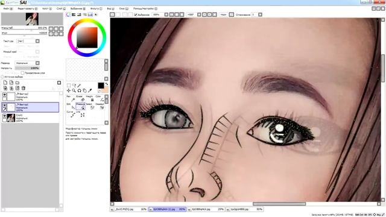Viewport: 386px width, 217px height.
Task: Choose the vector Pressure tool
Action: tap(80, 106)
